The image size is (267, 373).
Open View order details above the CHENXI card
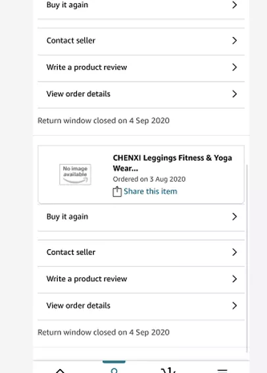tap(141, 94)
